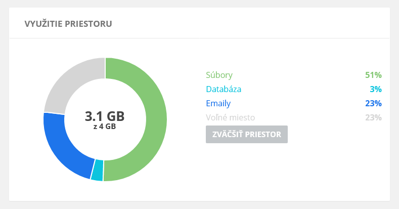Image resolution: width=399 pixels, height=209 pixels.
Task: Click the panel header's blank right side
Action: pyautogui.click(x=254, y=23)
